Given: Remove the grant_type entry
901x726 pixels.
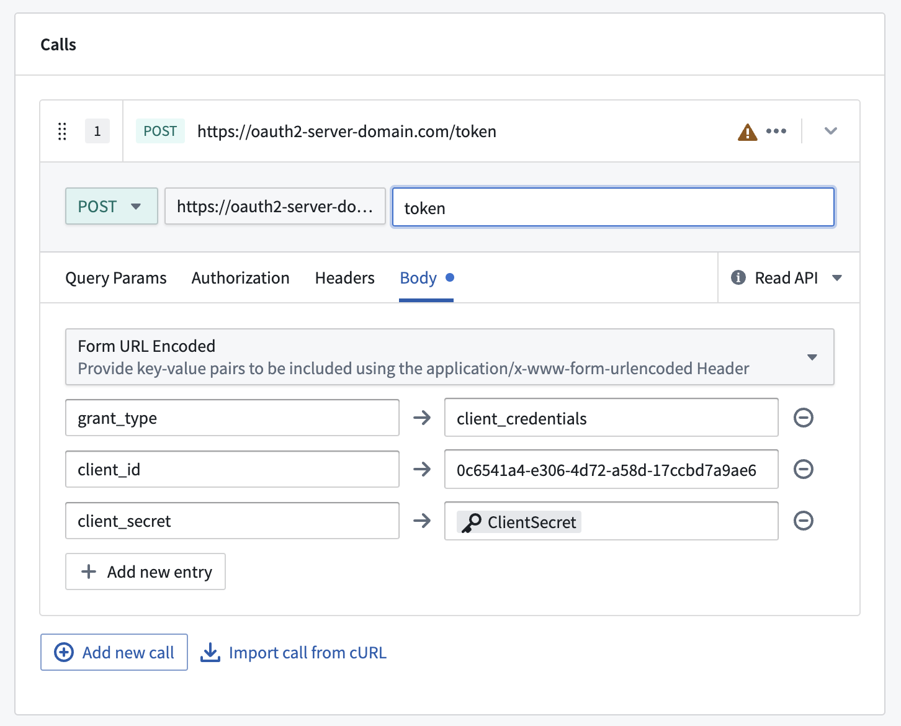Looking at the screenshot, I should click(804, 418).
